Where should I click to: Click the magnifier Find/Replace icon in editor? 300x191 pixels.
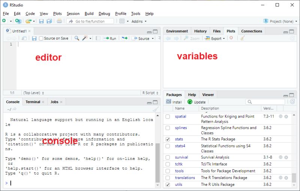click(77, 38)
